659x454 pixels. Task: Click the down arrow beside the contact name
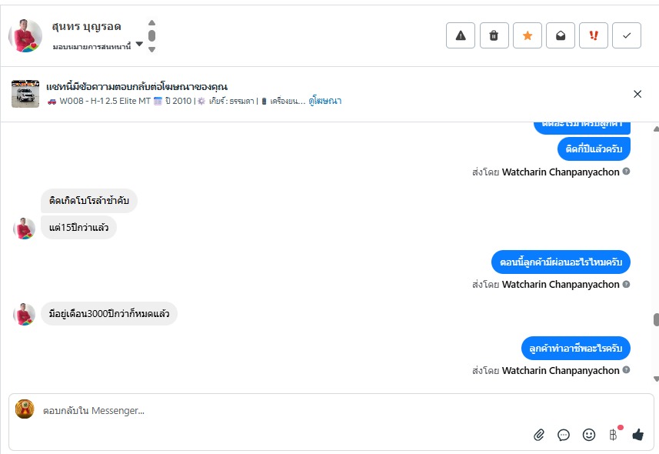(152, 49)
